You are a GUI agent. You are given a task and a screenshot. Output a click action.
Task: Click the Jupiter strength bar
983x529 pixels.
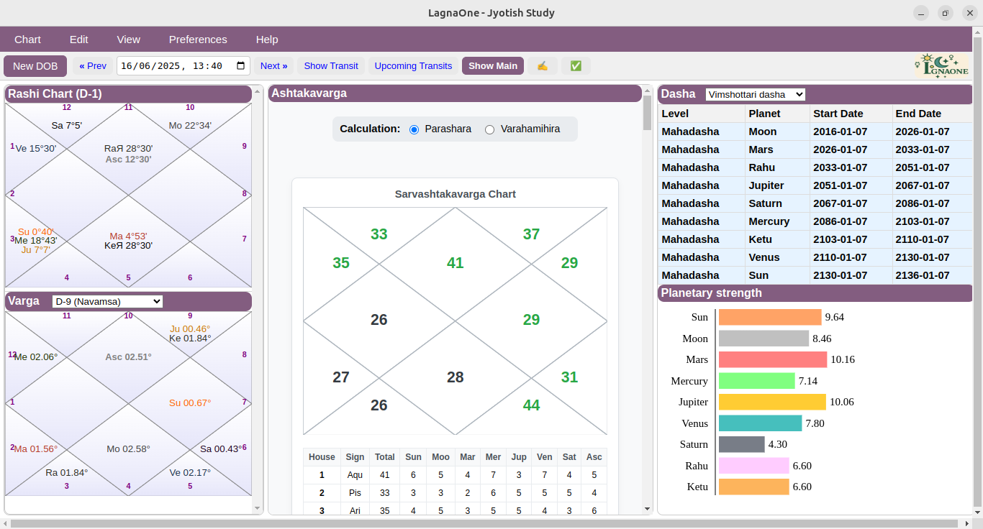tap(772, 402)
